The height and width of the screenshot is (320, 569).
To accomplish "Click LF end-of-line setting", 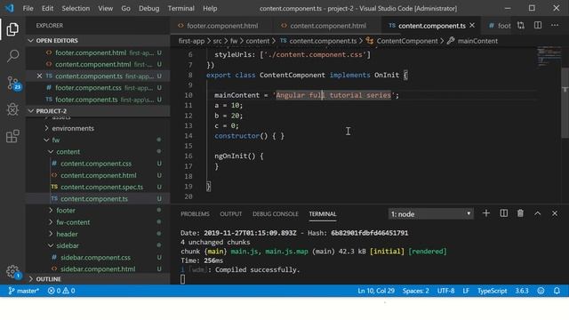I will (466, 291).
